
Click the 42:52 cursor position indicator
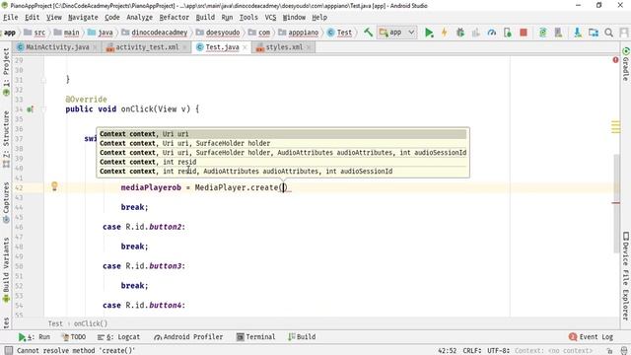tap(447, 351)
